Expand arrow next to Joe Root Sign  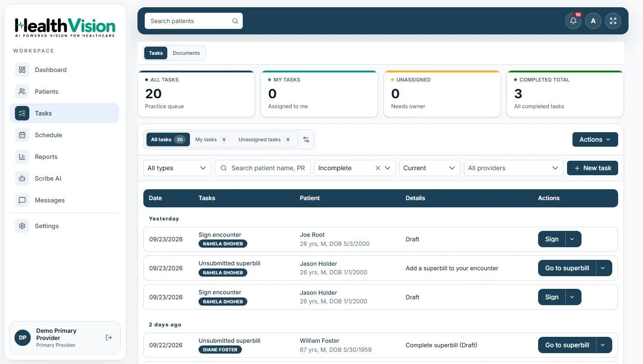(573, 239)
